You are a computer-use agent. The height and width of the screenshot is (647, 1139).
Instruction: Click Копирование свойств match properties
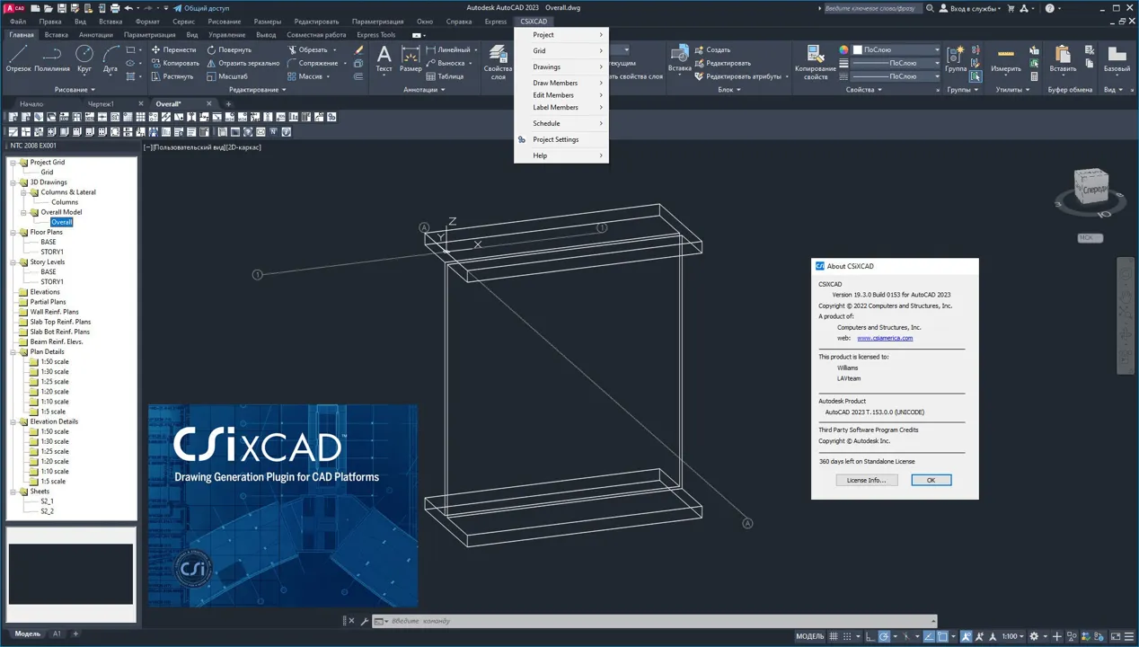(x=815, y=62)
